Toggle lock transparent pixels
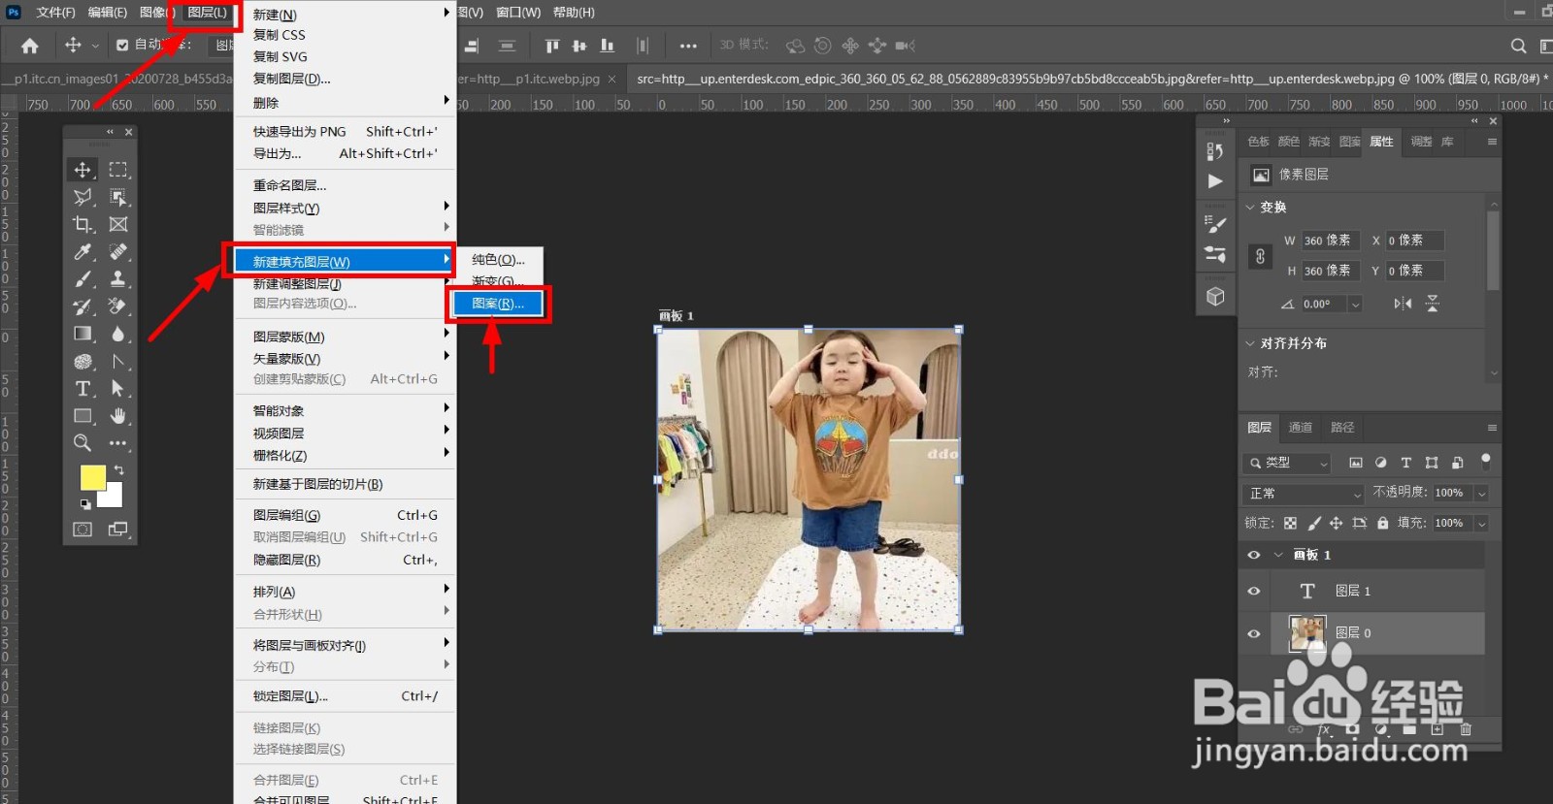The width and height of the screenshot is (1553, 804). (1290, 523)
